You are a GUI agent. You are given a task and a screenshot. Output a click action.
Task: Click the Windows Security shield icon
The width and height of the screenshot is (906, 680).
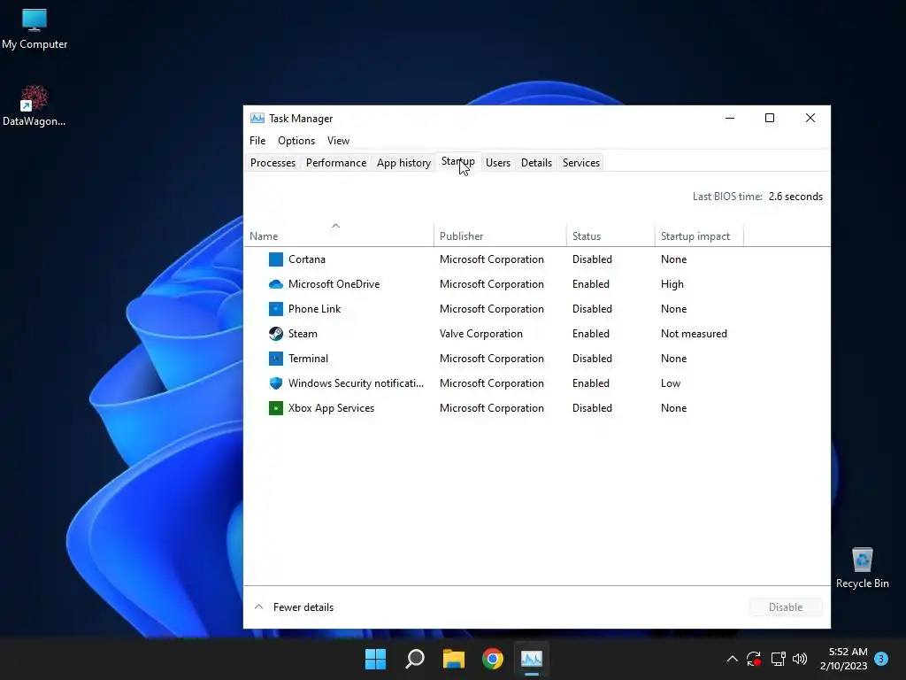coord(276,383)
